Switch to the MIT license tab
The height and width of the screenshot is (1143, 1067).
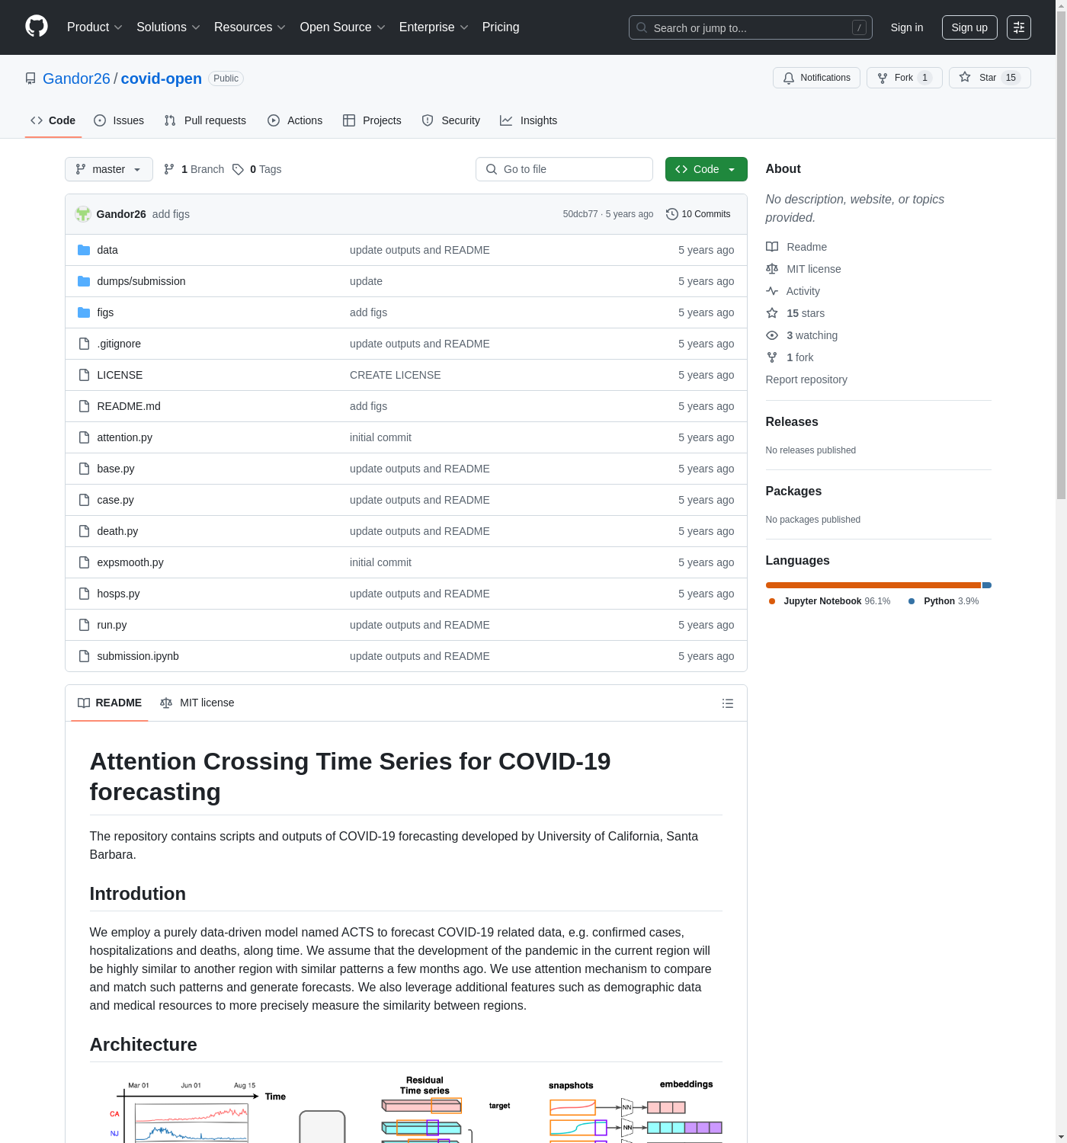(197, 703)
